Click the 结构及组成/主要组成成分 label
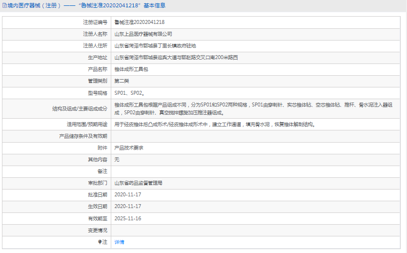The image size is (407, 253). (80, 109)
